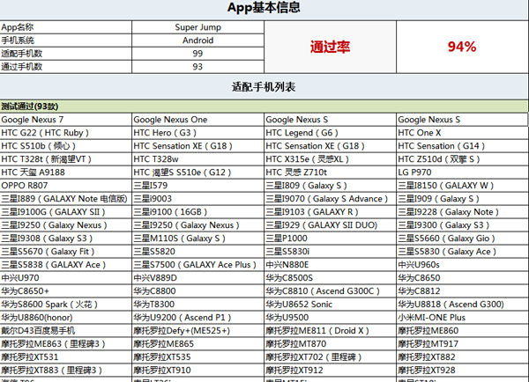Viewport: 529px width, 382px height.
Task: Select the cell with value 99
Action: coord(197,54)
